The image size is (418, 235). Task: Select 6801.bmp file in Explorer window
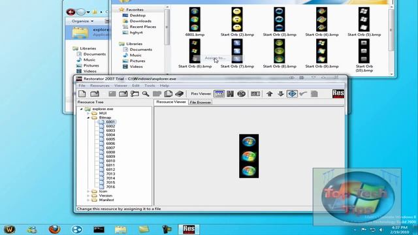click(195, 22)
